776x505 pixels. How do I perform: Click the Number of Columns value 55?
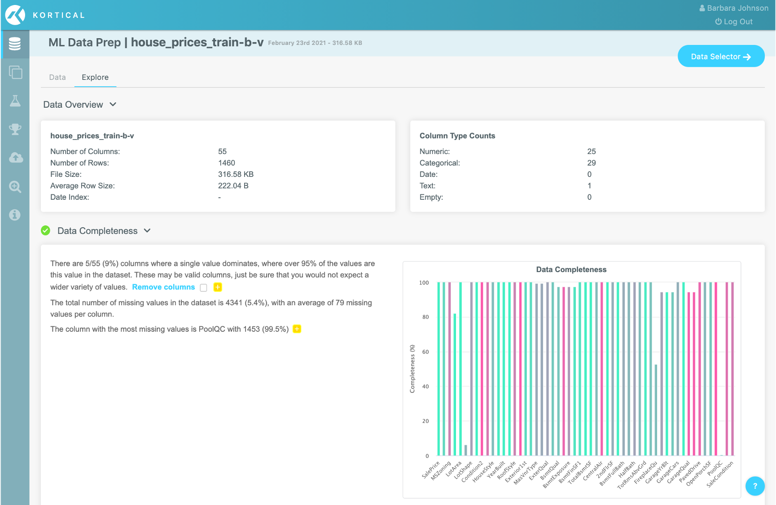[x=223, y=151]
